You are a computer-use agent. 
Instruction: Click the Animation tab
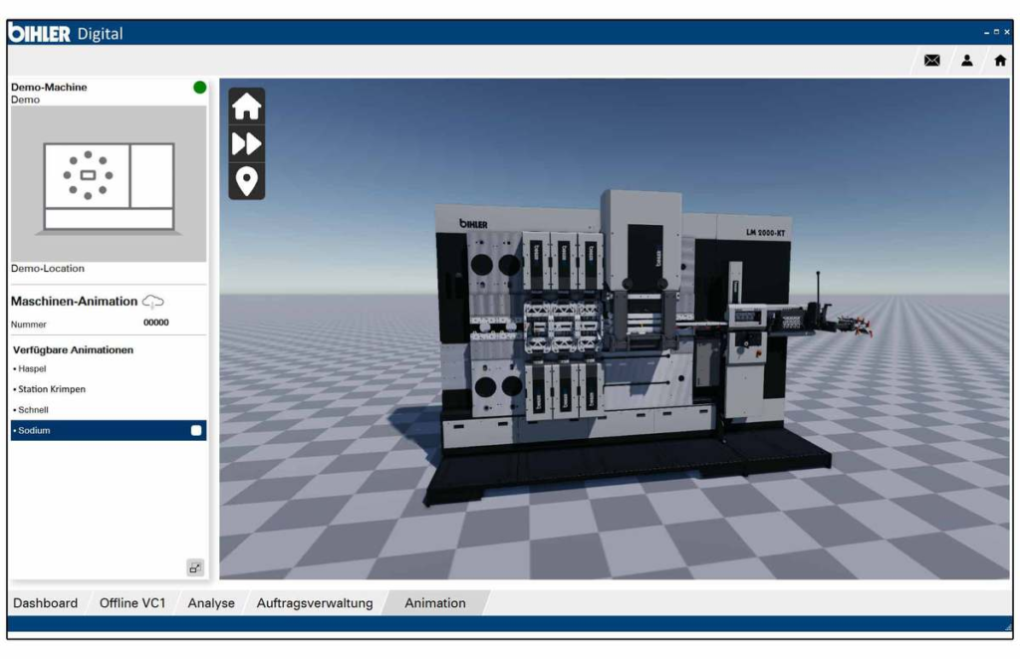coord(435,603)
